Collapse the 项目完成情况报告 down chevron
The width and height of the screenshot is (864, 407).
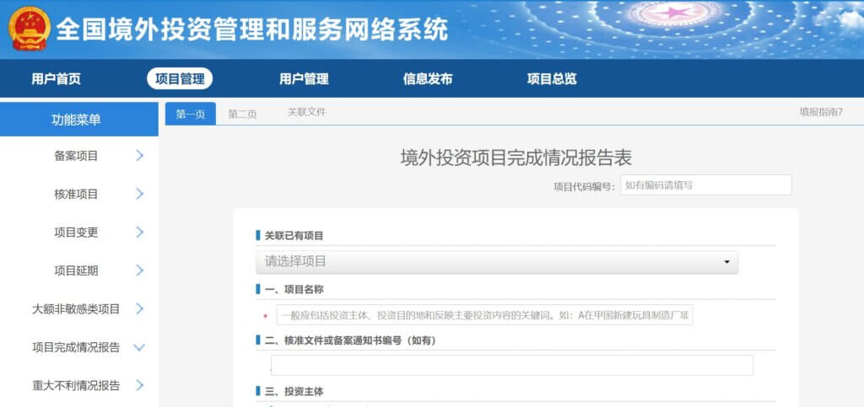click(139, 347)
